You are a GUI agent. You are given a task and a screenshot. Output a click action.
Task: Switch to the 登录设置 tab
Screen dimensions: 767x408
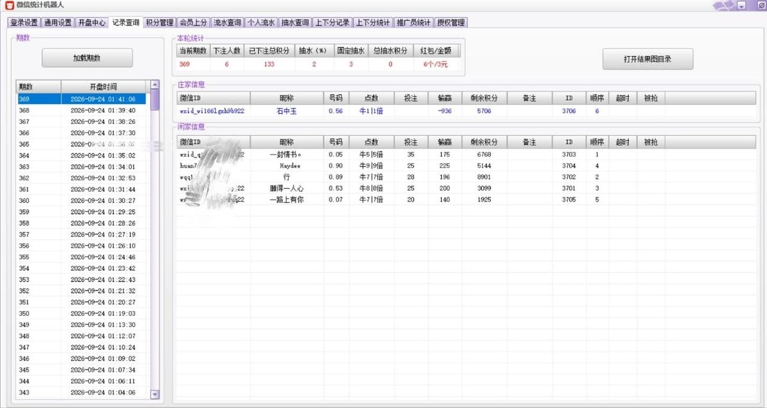point(24,22)
